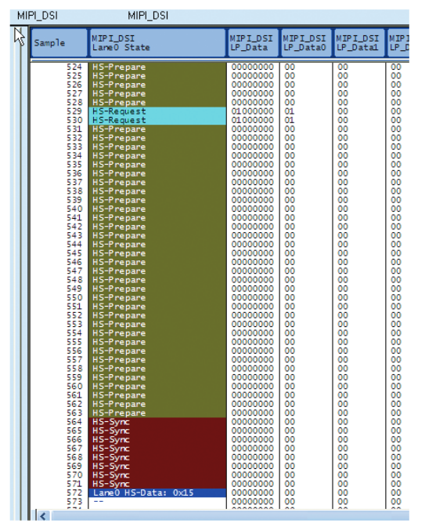Click HS-Prepare state in sample 540 row

[157, 209]
